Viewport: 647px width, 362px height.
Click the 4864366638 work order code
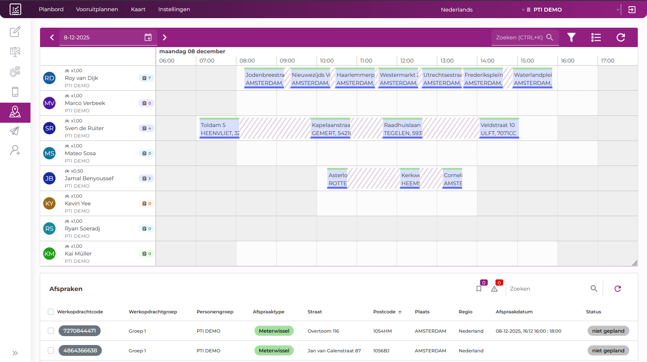(x=80, y=350)
